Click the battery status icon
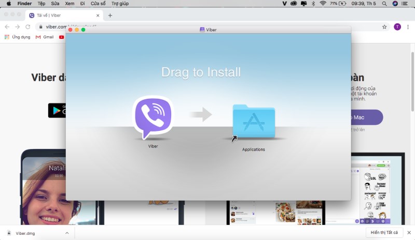Viewport: 415px width, 240px height. point(342,4)
